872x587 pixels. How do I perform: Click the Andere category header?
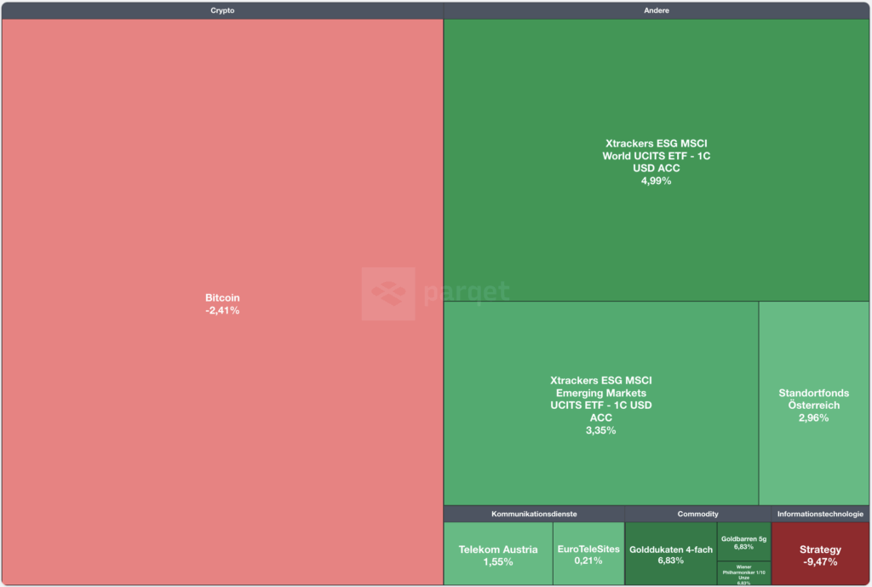[x=656, y=10]
